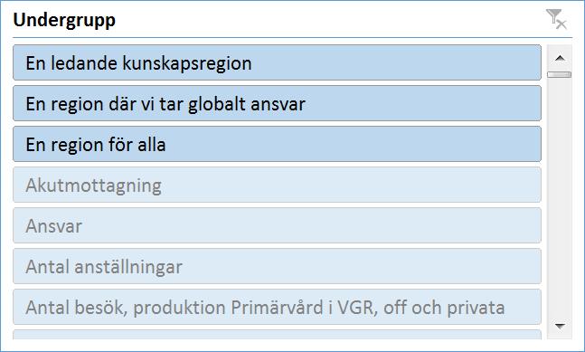585x352 pixels.
Task: Toggle 'En ledande kunskapsregion' slicer item
Action: 277,62
